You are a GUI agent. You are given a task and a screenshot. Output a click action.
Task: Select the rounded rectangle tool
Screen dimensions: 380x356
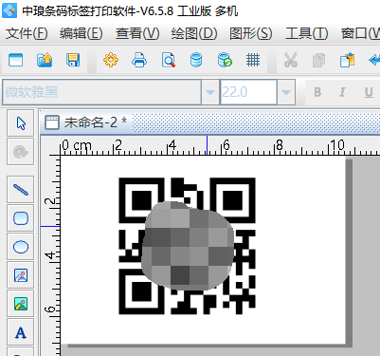[21, 218]
